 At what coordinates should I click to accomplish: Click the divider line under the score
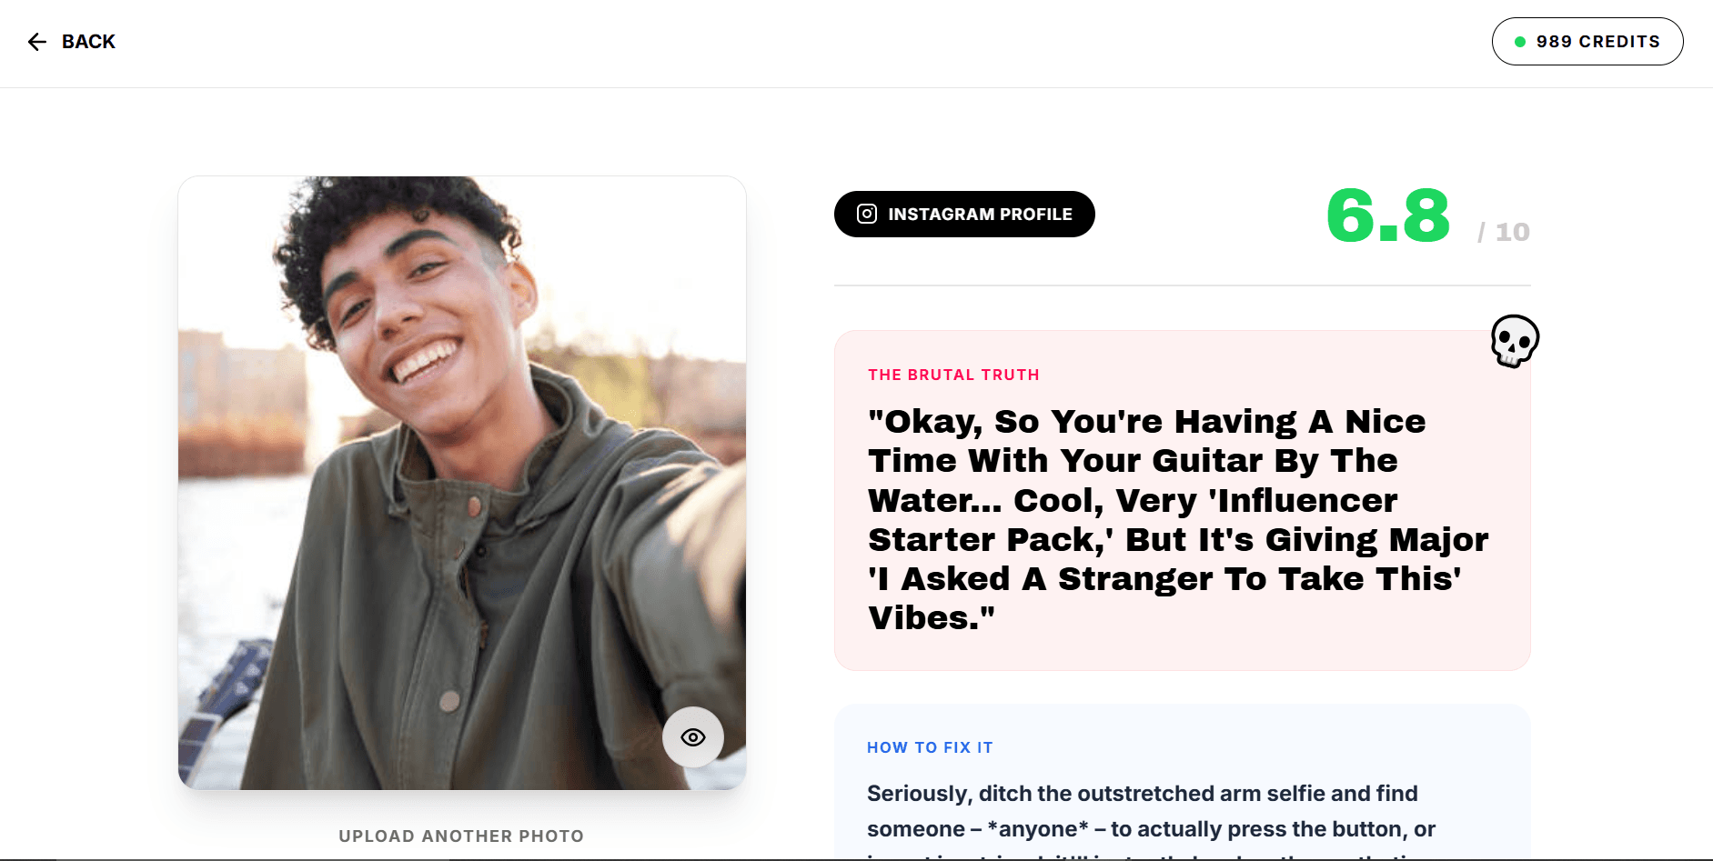(x=1182, y=285)
